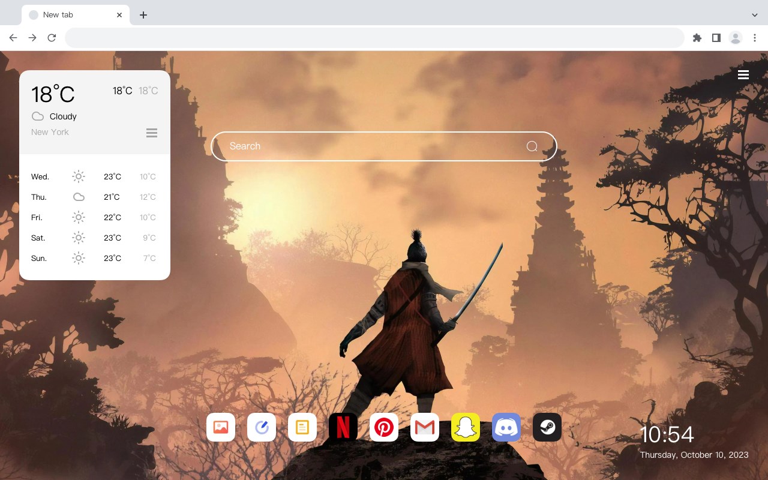The image size is (768, 480).
Task: Click the Fri. forecast day label
Action: 37,217
